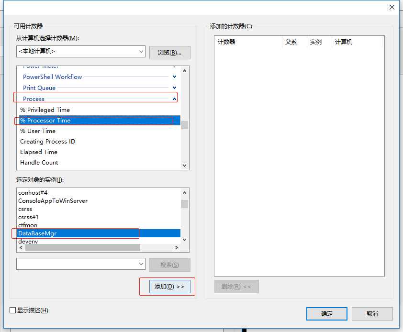Select the % Processor Time counter
This screenshot has width=403, height=332.
click(100, 121)
